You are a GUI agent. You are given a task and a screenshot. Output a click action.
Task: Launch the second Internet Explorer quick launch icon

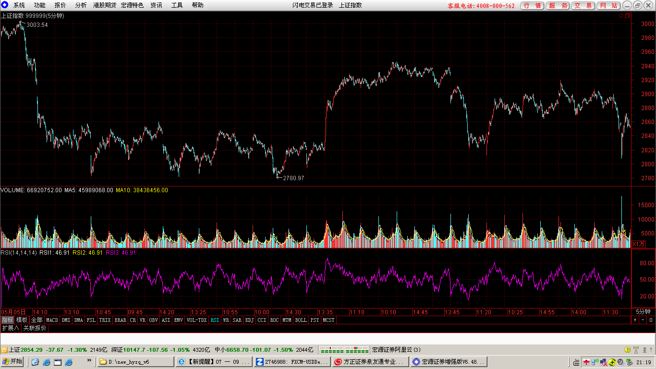(69, 362)
